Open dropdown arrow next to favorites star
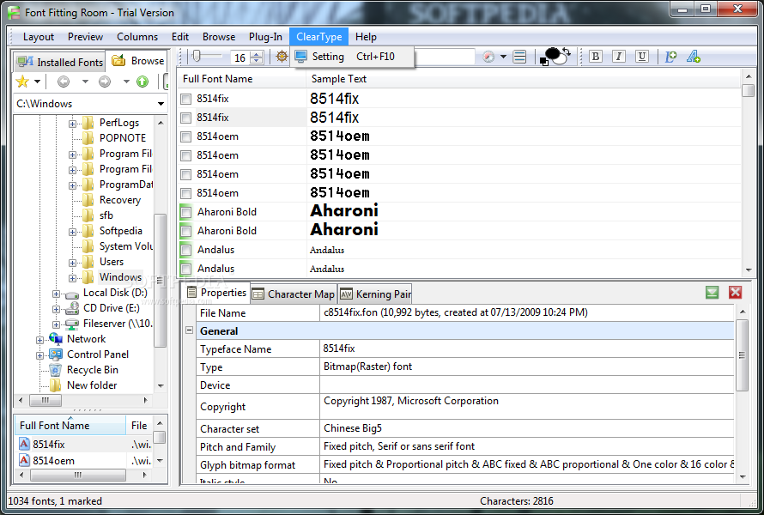 37,82
